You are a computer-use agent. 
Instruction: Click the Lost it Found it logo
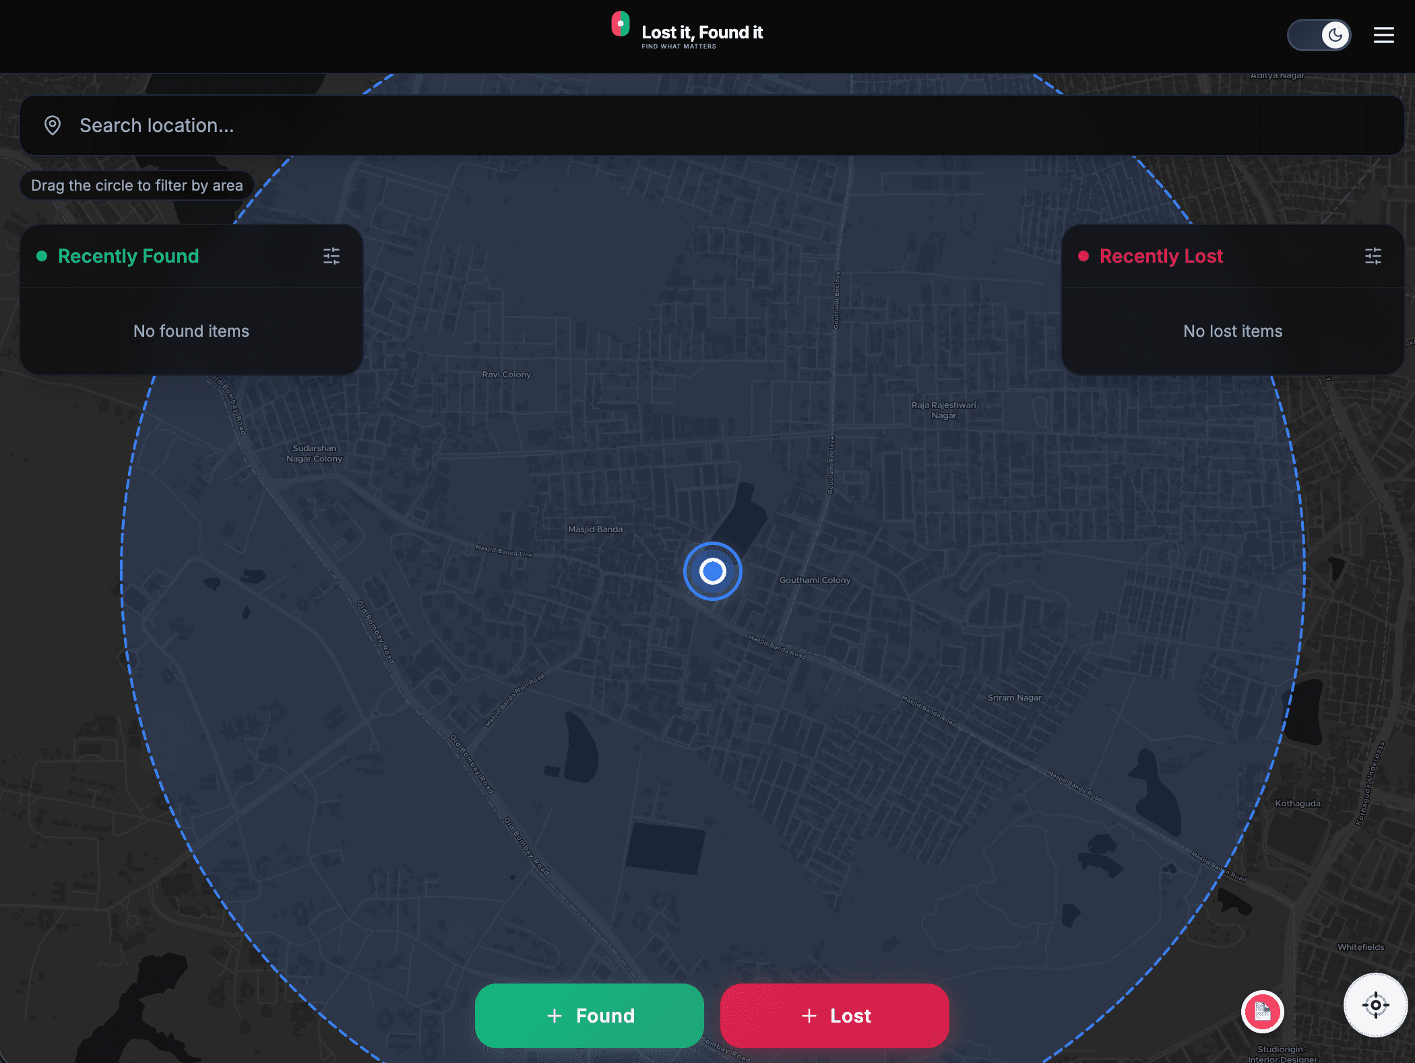click(687, 31)
